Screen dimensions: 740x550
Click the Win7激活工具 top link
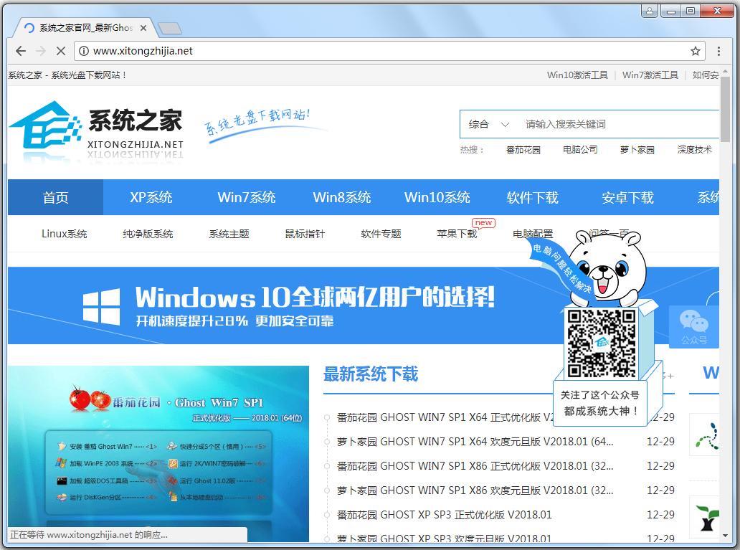[x=650, y=75]
